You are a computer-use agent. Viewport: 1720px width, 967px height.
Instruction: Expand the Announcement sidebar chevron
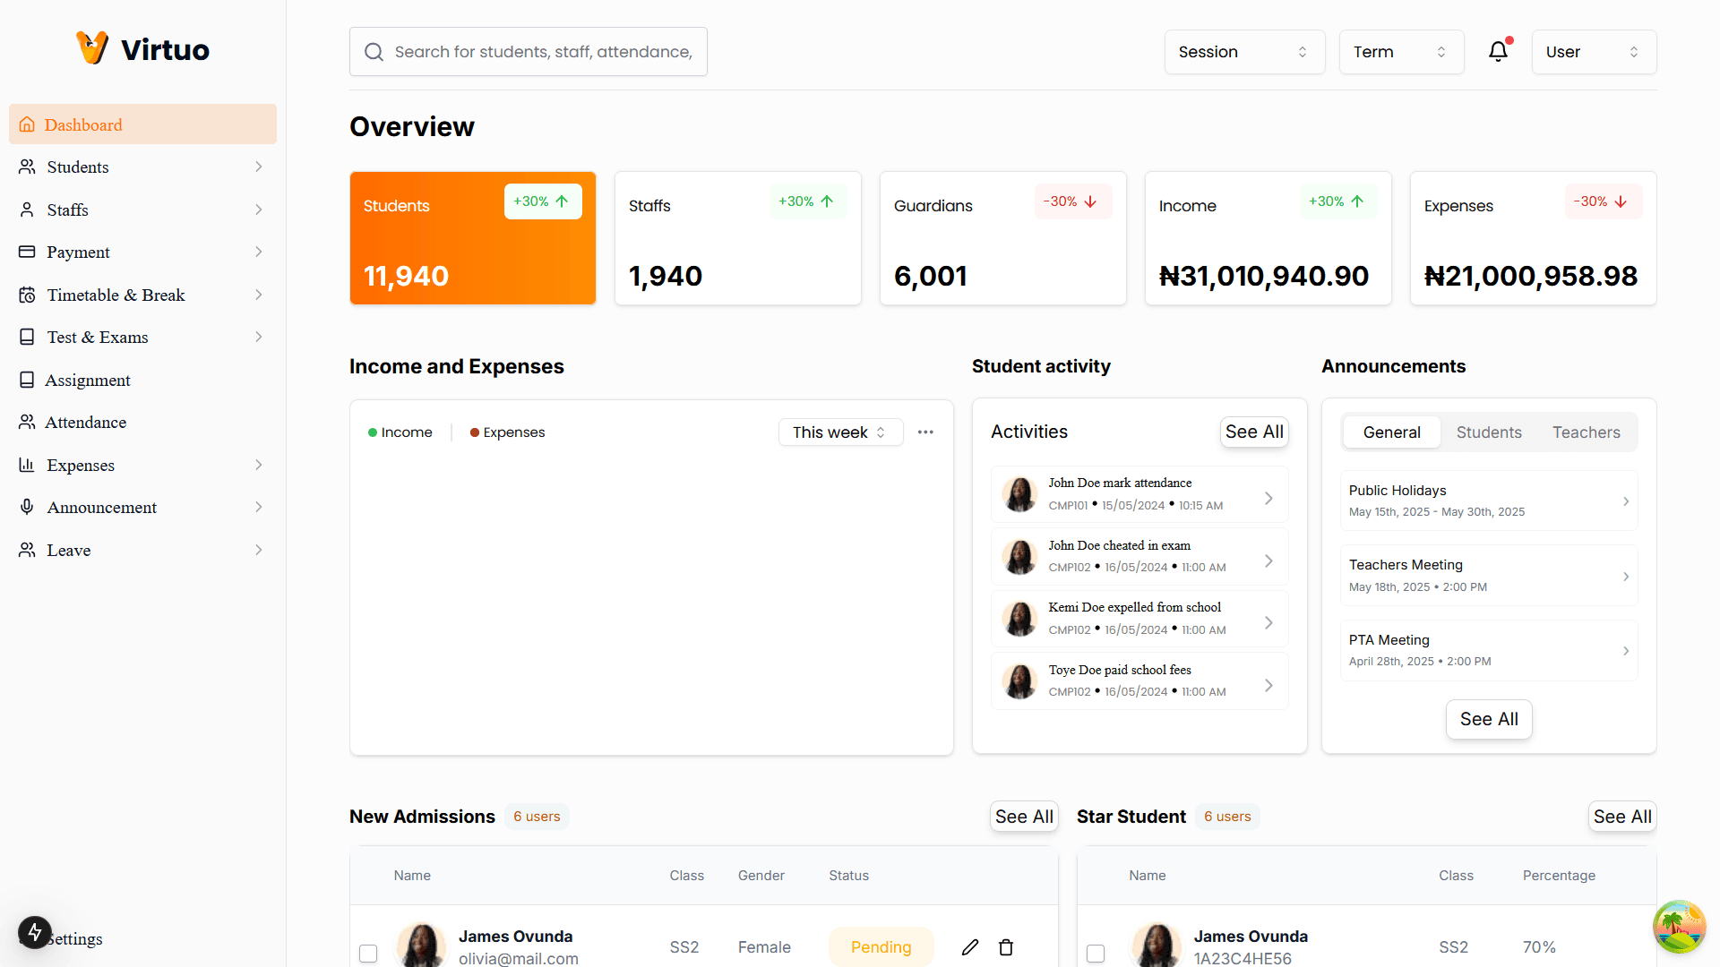[x=258, y=507]
